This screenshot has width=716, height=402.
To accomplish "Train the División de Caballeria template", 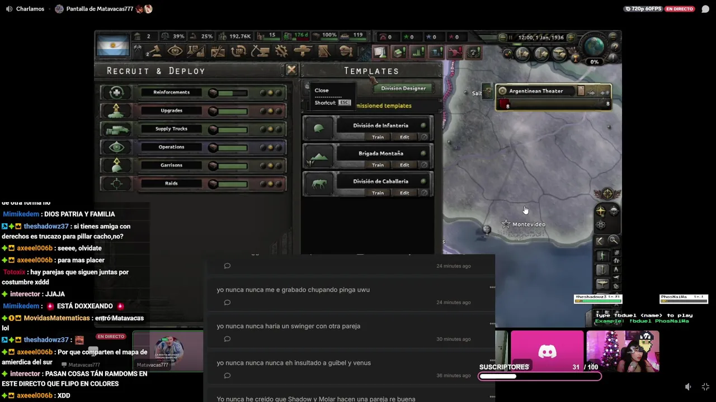I will click(x=378, y=193).
